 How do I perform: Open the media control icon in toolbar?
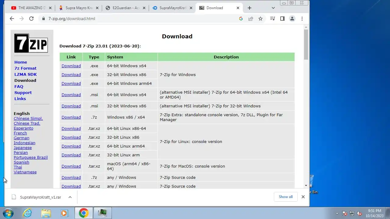click(273, 19)
